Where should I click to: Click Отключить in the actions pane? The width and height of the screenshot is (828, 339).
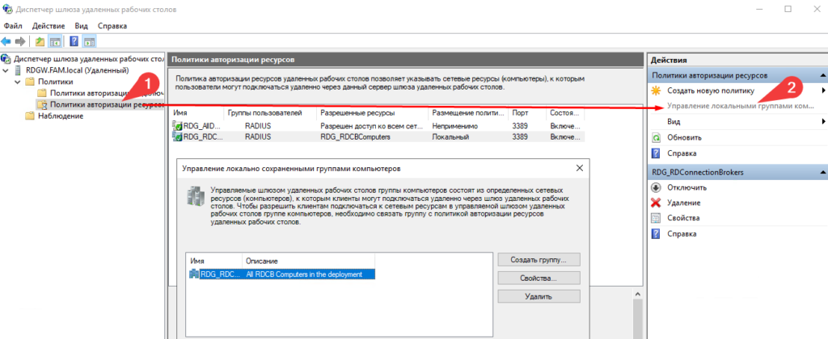[686, 187]
